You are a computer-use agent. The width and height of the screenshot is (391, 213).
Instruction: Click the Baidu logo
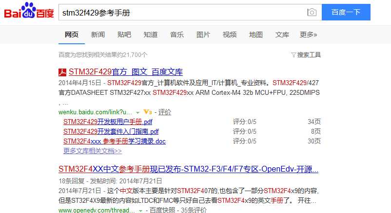(x=29, y=11)
